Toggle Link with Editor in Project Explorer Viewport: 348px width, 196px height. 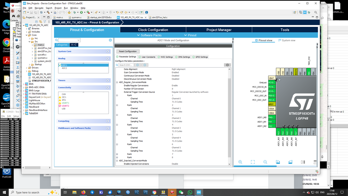tap(41, 22)
